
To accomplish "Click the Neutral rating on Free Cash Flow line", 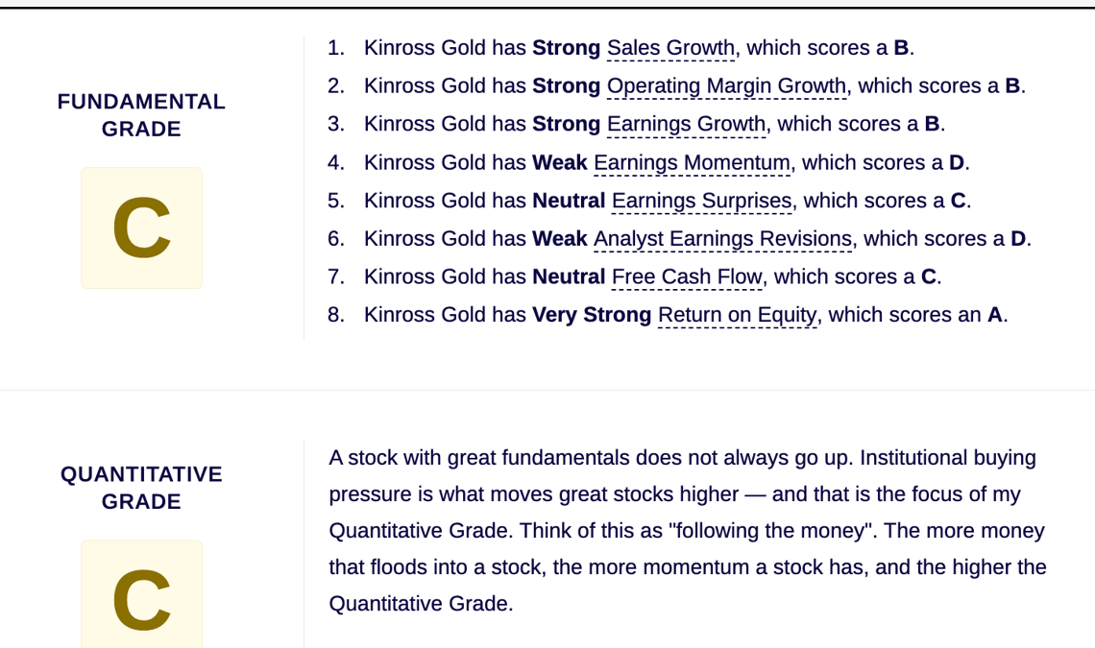I will pos(569,276).
